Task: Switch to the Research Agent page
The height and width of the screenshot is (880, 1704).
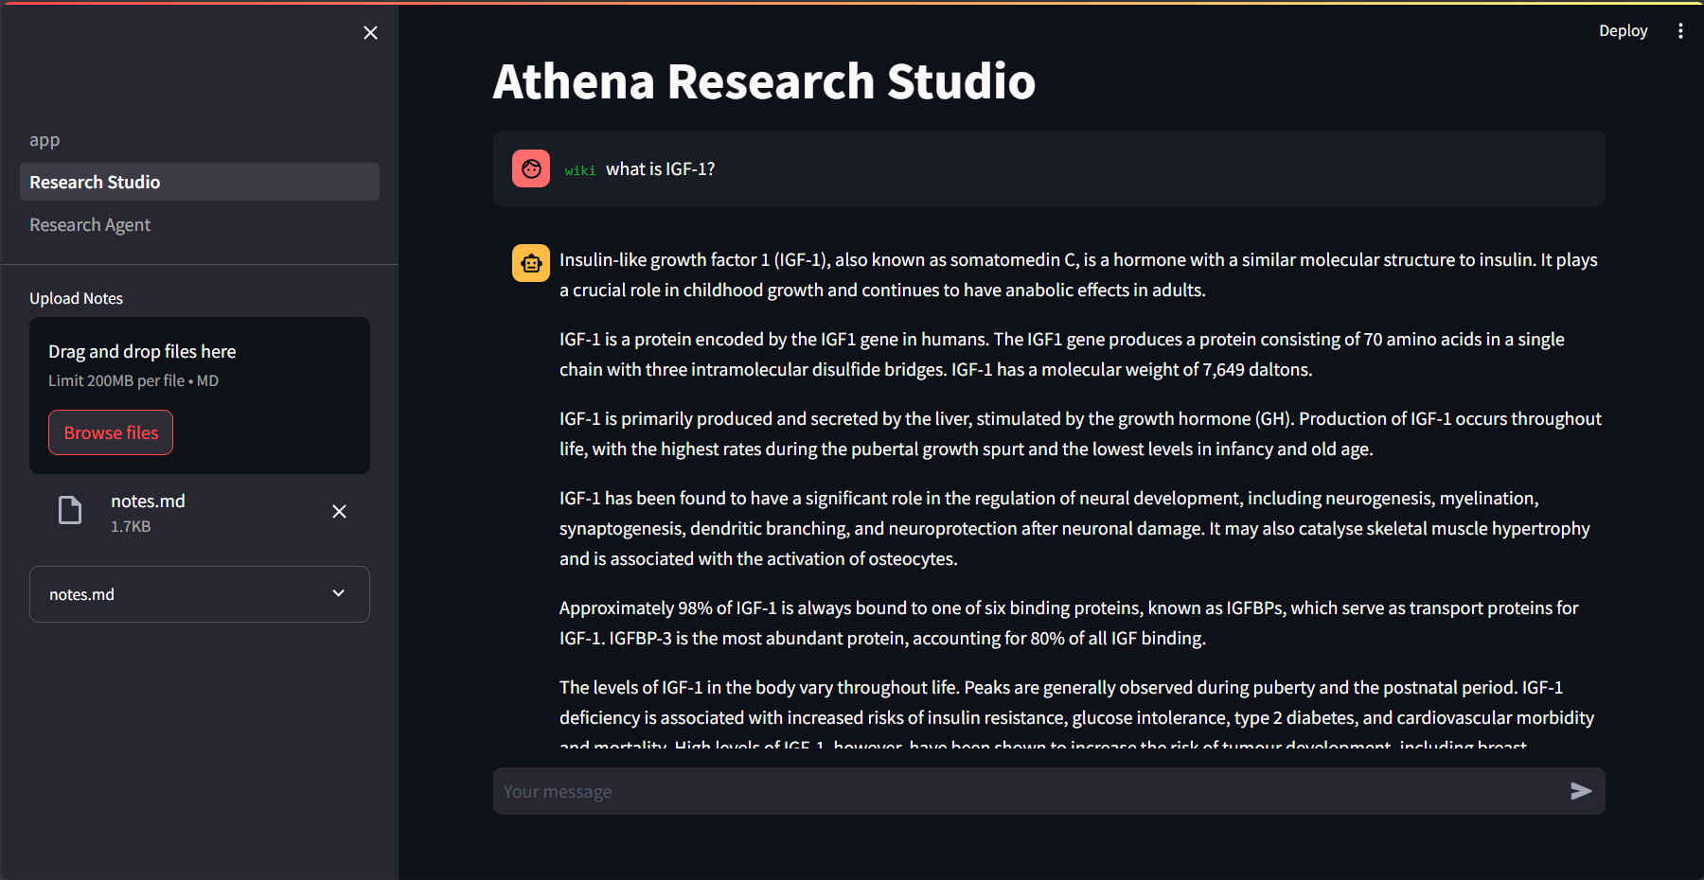Action: point(90,224)
